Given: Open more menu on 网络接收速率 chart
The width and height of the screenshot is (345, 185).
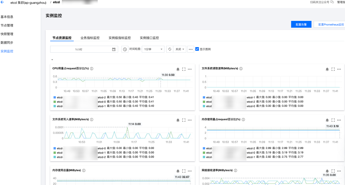Looking at the screenshot, I should [x=339, y=171].
